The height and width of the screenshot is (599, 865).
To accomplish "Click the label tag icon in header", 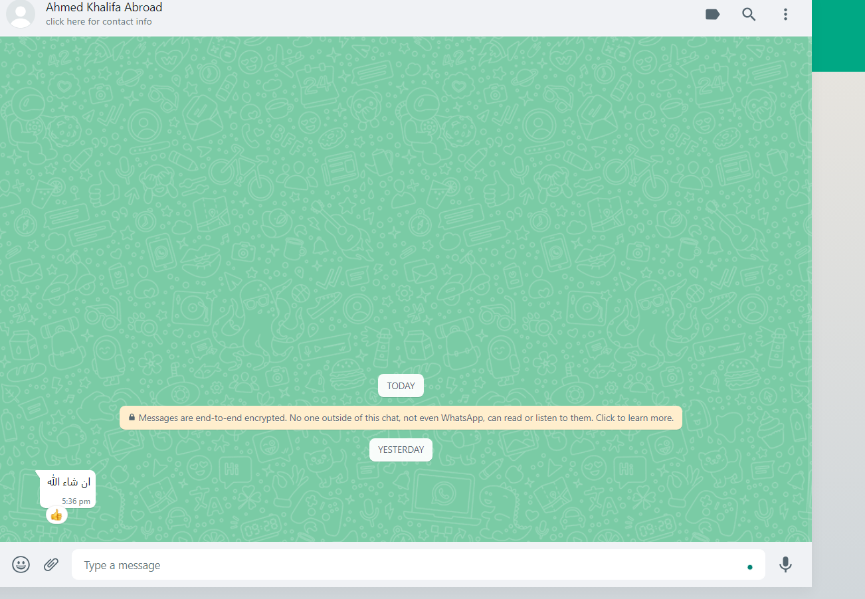I will [712, 14].
